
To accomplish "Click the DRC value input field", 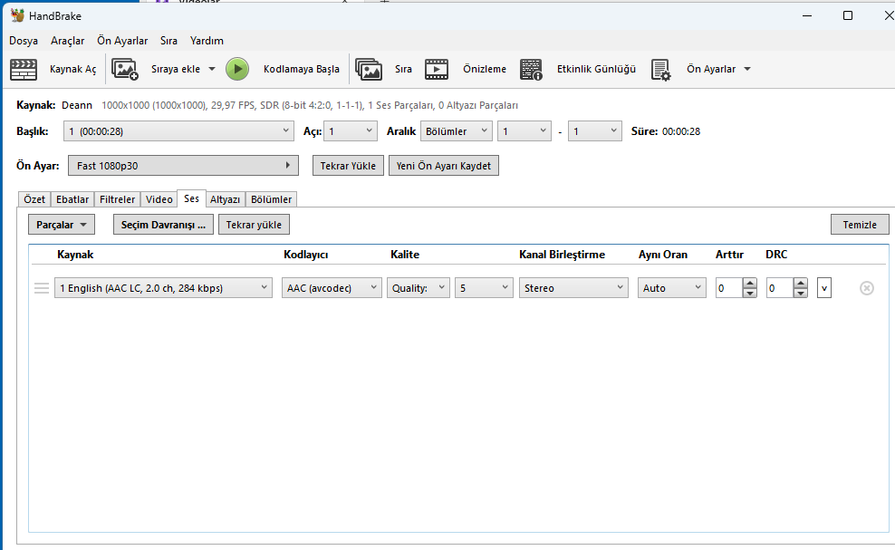I will [780, 288].
